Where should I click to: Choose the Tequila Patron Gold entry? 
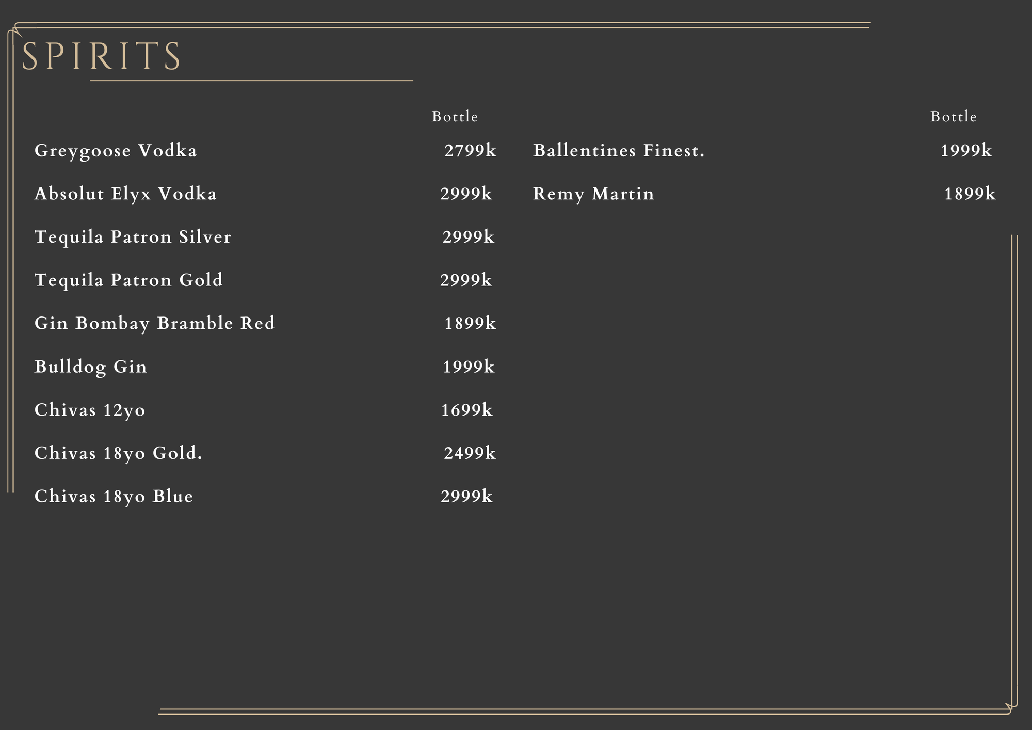click(x=128, y=280)
